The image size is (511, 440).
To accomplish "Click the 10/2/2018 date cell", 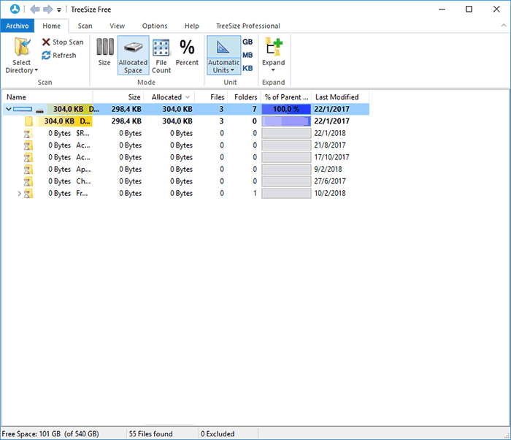I will tap(330, 193).
